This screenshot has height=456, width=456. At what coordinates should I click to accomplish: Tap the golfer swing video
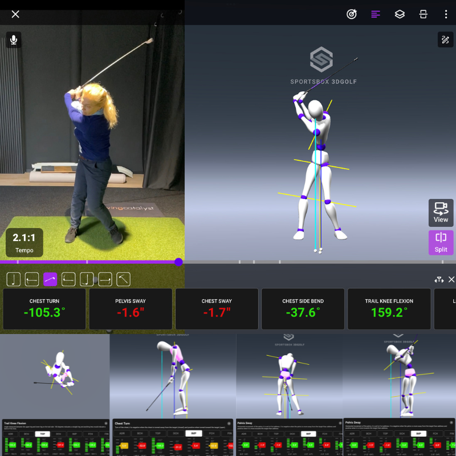[x=92, y=142]
